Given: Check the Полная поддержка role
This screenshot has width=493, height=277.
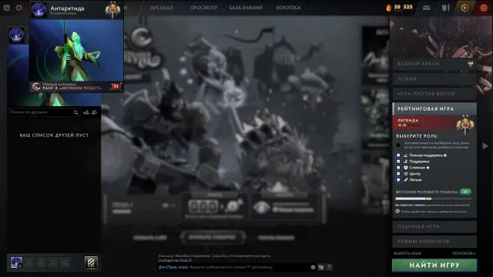Looking at the screenshot, I should (398, 155).
